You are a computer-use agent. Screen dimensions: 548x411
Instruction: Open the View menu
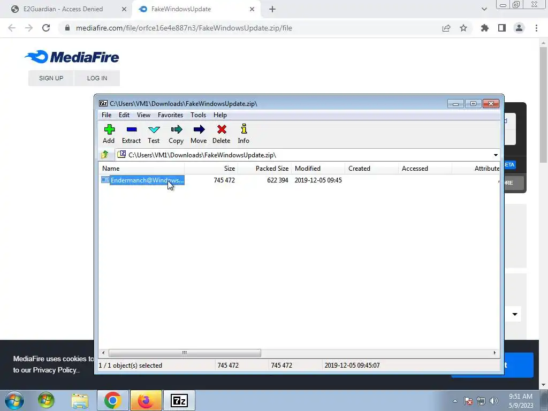click(143, 115)
